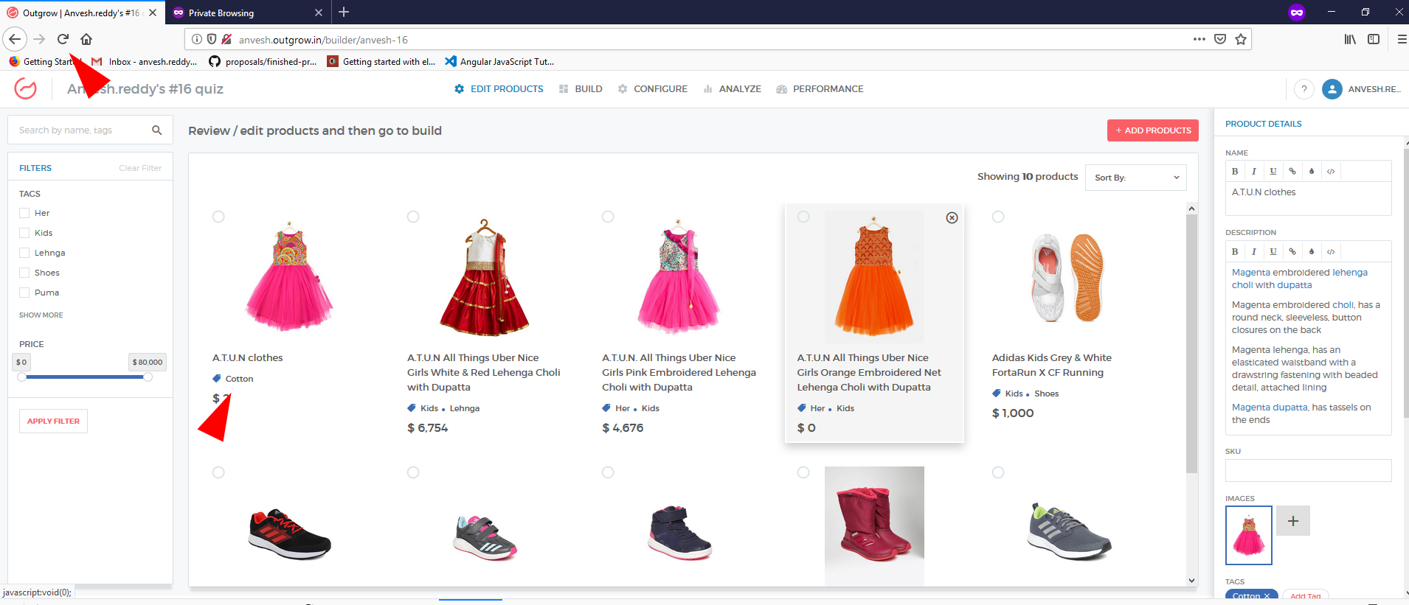Tick the Puma tag filter checkbox

pyautogui.click(x=24, y=293)
